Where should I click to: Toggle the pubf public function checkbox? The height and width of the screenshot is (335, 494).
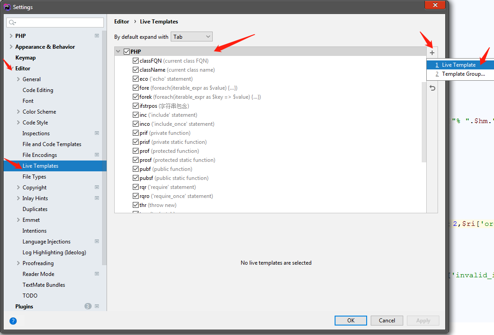(x=136, y=169)
